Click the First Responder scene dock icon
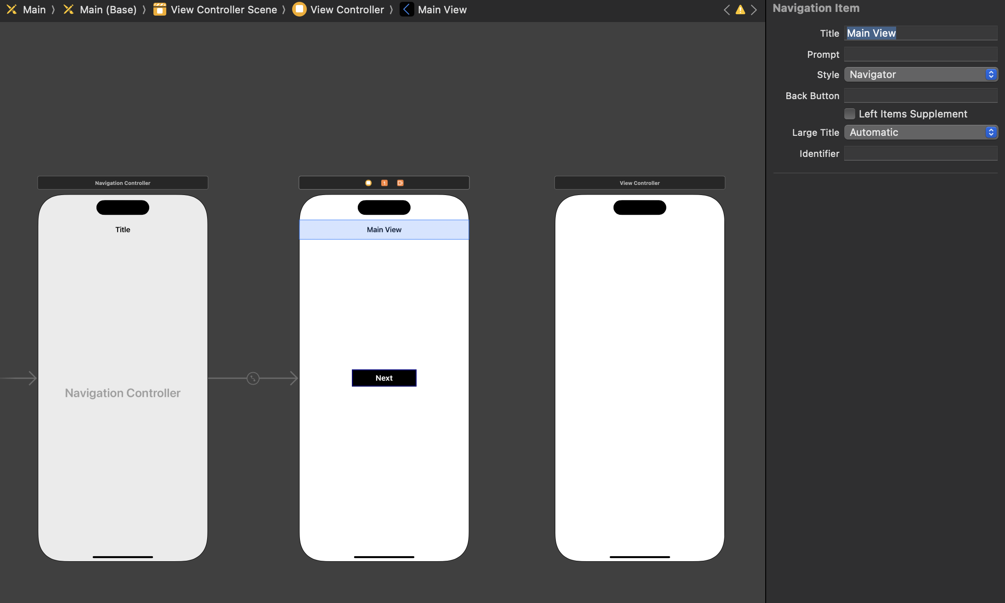Viewport: 1005px width, 603px height. (384, 183)
